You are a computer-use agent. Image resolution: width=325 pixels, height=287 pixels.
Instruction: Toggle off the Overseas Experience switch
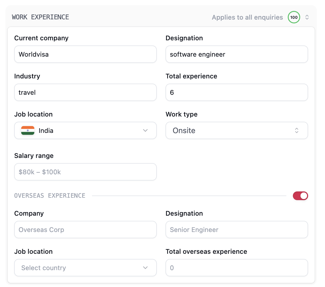pyautogui.click(x=300, y=196)
